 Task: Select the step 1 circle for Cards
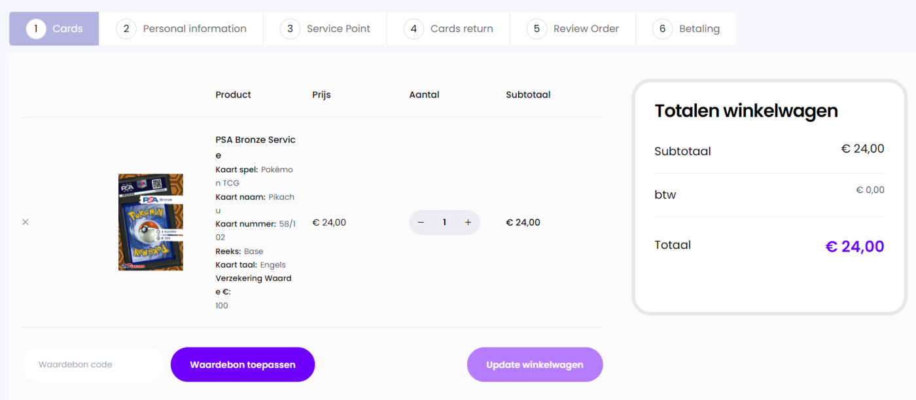click(x=36, y=29)
